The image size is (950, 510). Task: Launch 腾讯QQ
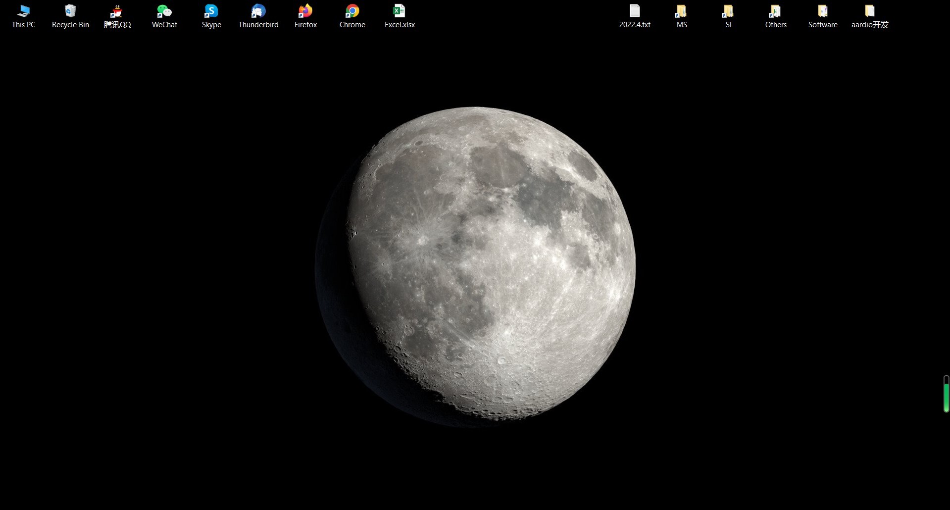click(117, 11)
